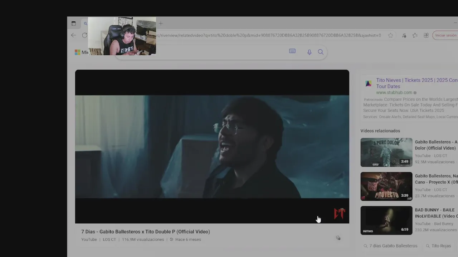Click the BAD BUNNY - BAILE INoLVIDABLE title
The image size is (458, 257).
tap(436, 213)
